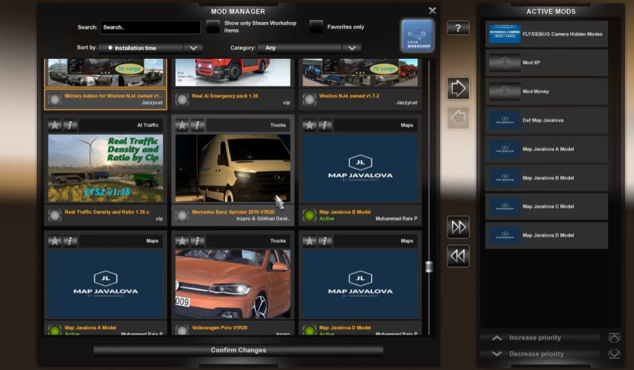
Task: Toggle Real Ai Emergency pack status
Action: point(182,100)
